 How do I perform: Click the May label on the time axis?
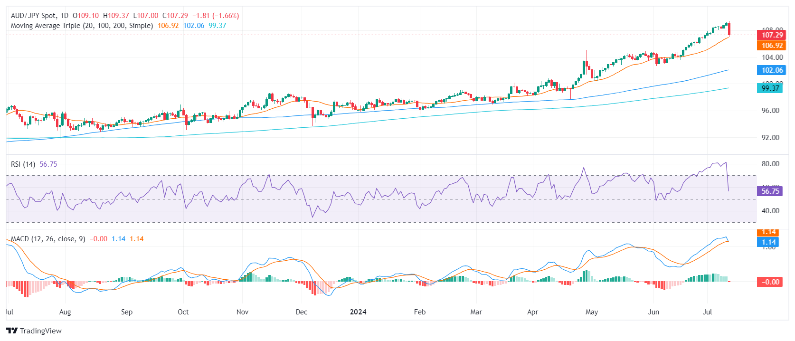point(591,312)
